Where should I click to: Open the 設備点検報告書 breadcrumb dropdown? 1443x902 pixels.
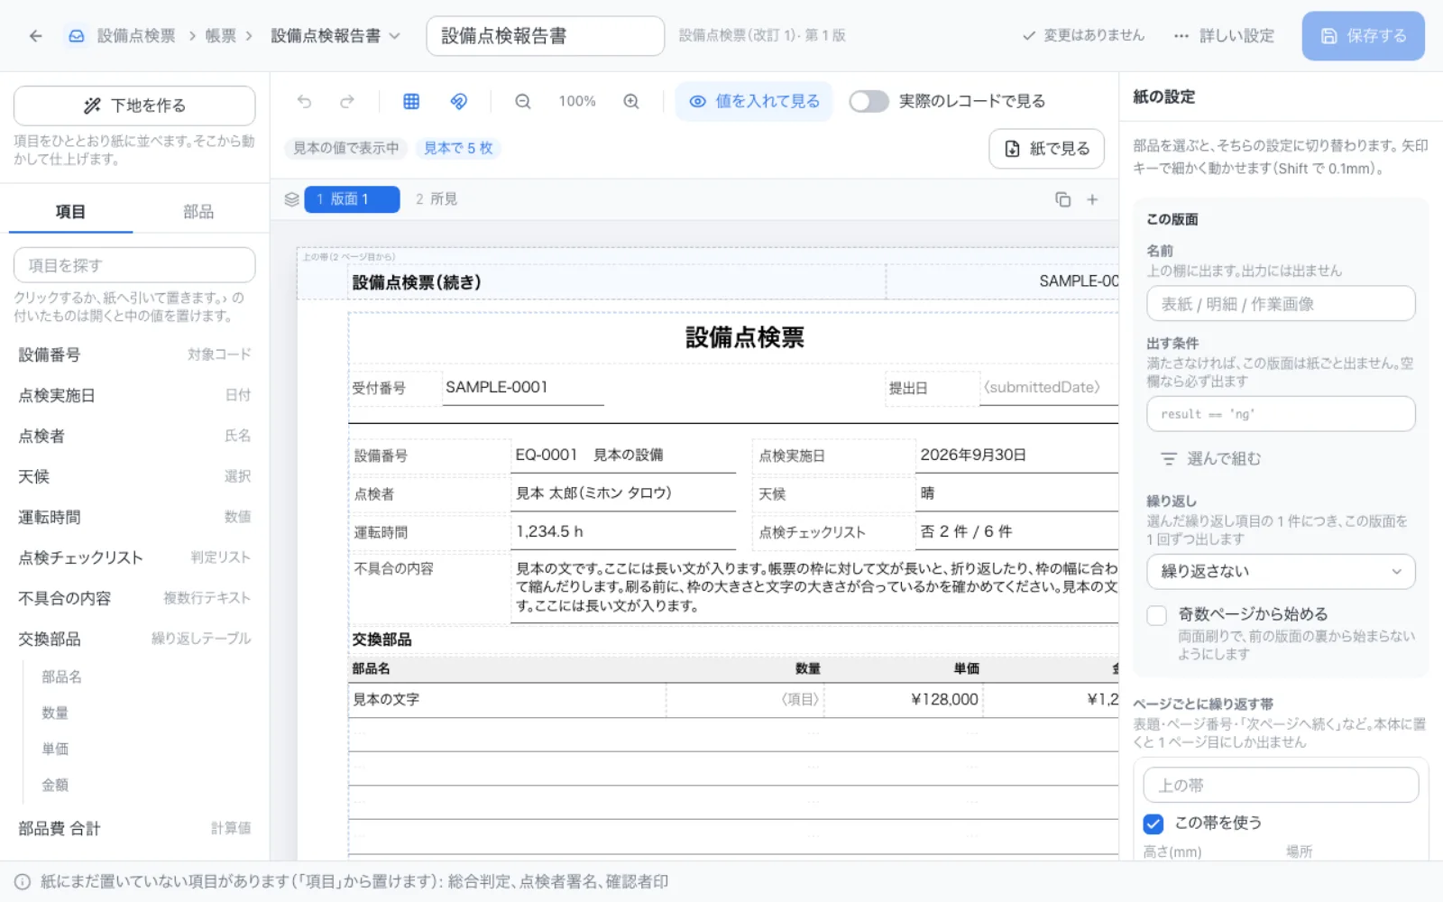coord(335,36)
